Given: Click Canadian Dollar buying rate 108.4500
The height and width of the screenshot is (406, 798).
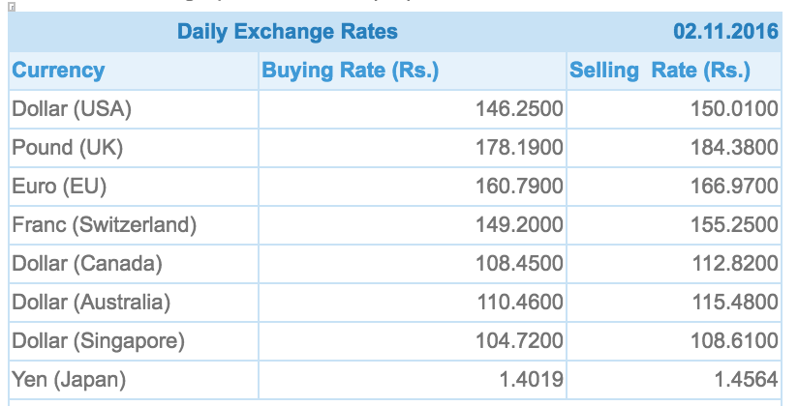Looking at the screenshot, I should [519, 264].
